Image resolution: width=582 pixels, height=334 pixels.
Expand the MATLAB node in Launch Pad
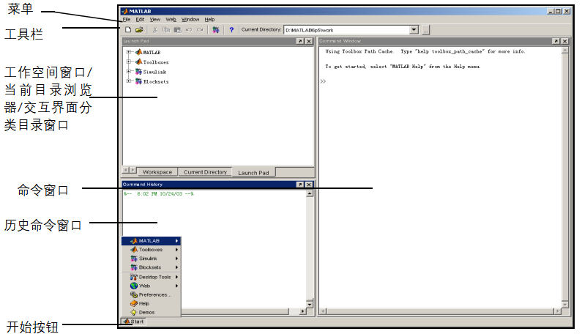(129, 52)
